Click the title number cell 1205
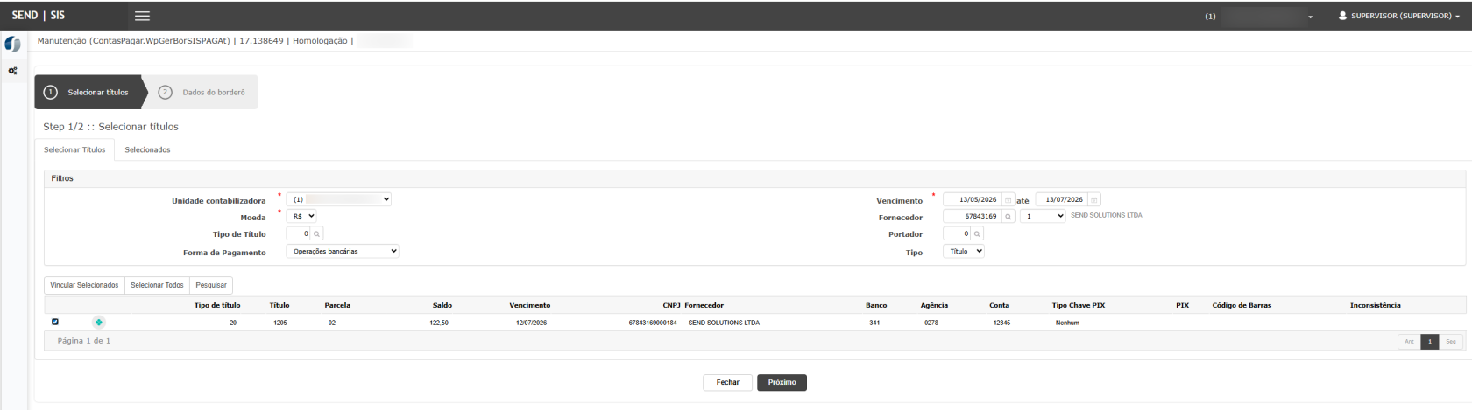 coord(280,323)
